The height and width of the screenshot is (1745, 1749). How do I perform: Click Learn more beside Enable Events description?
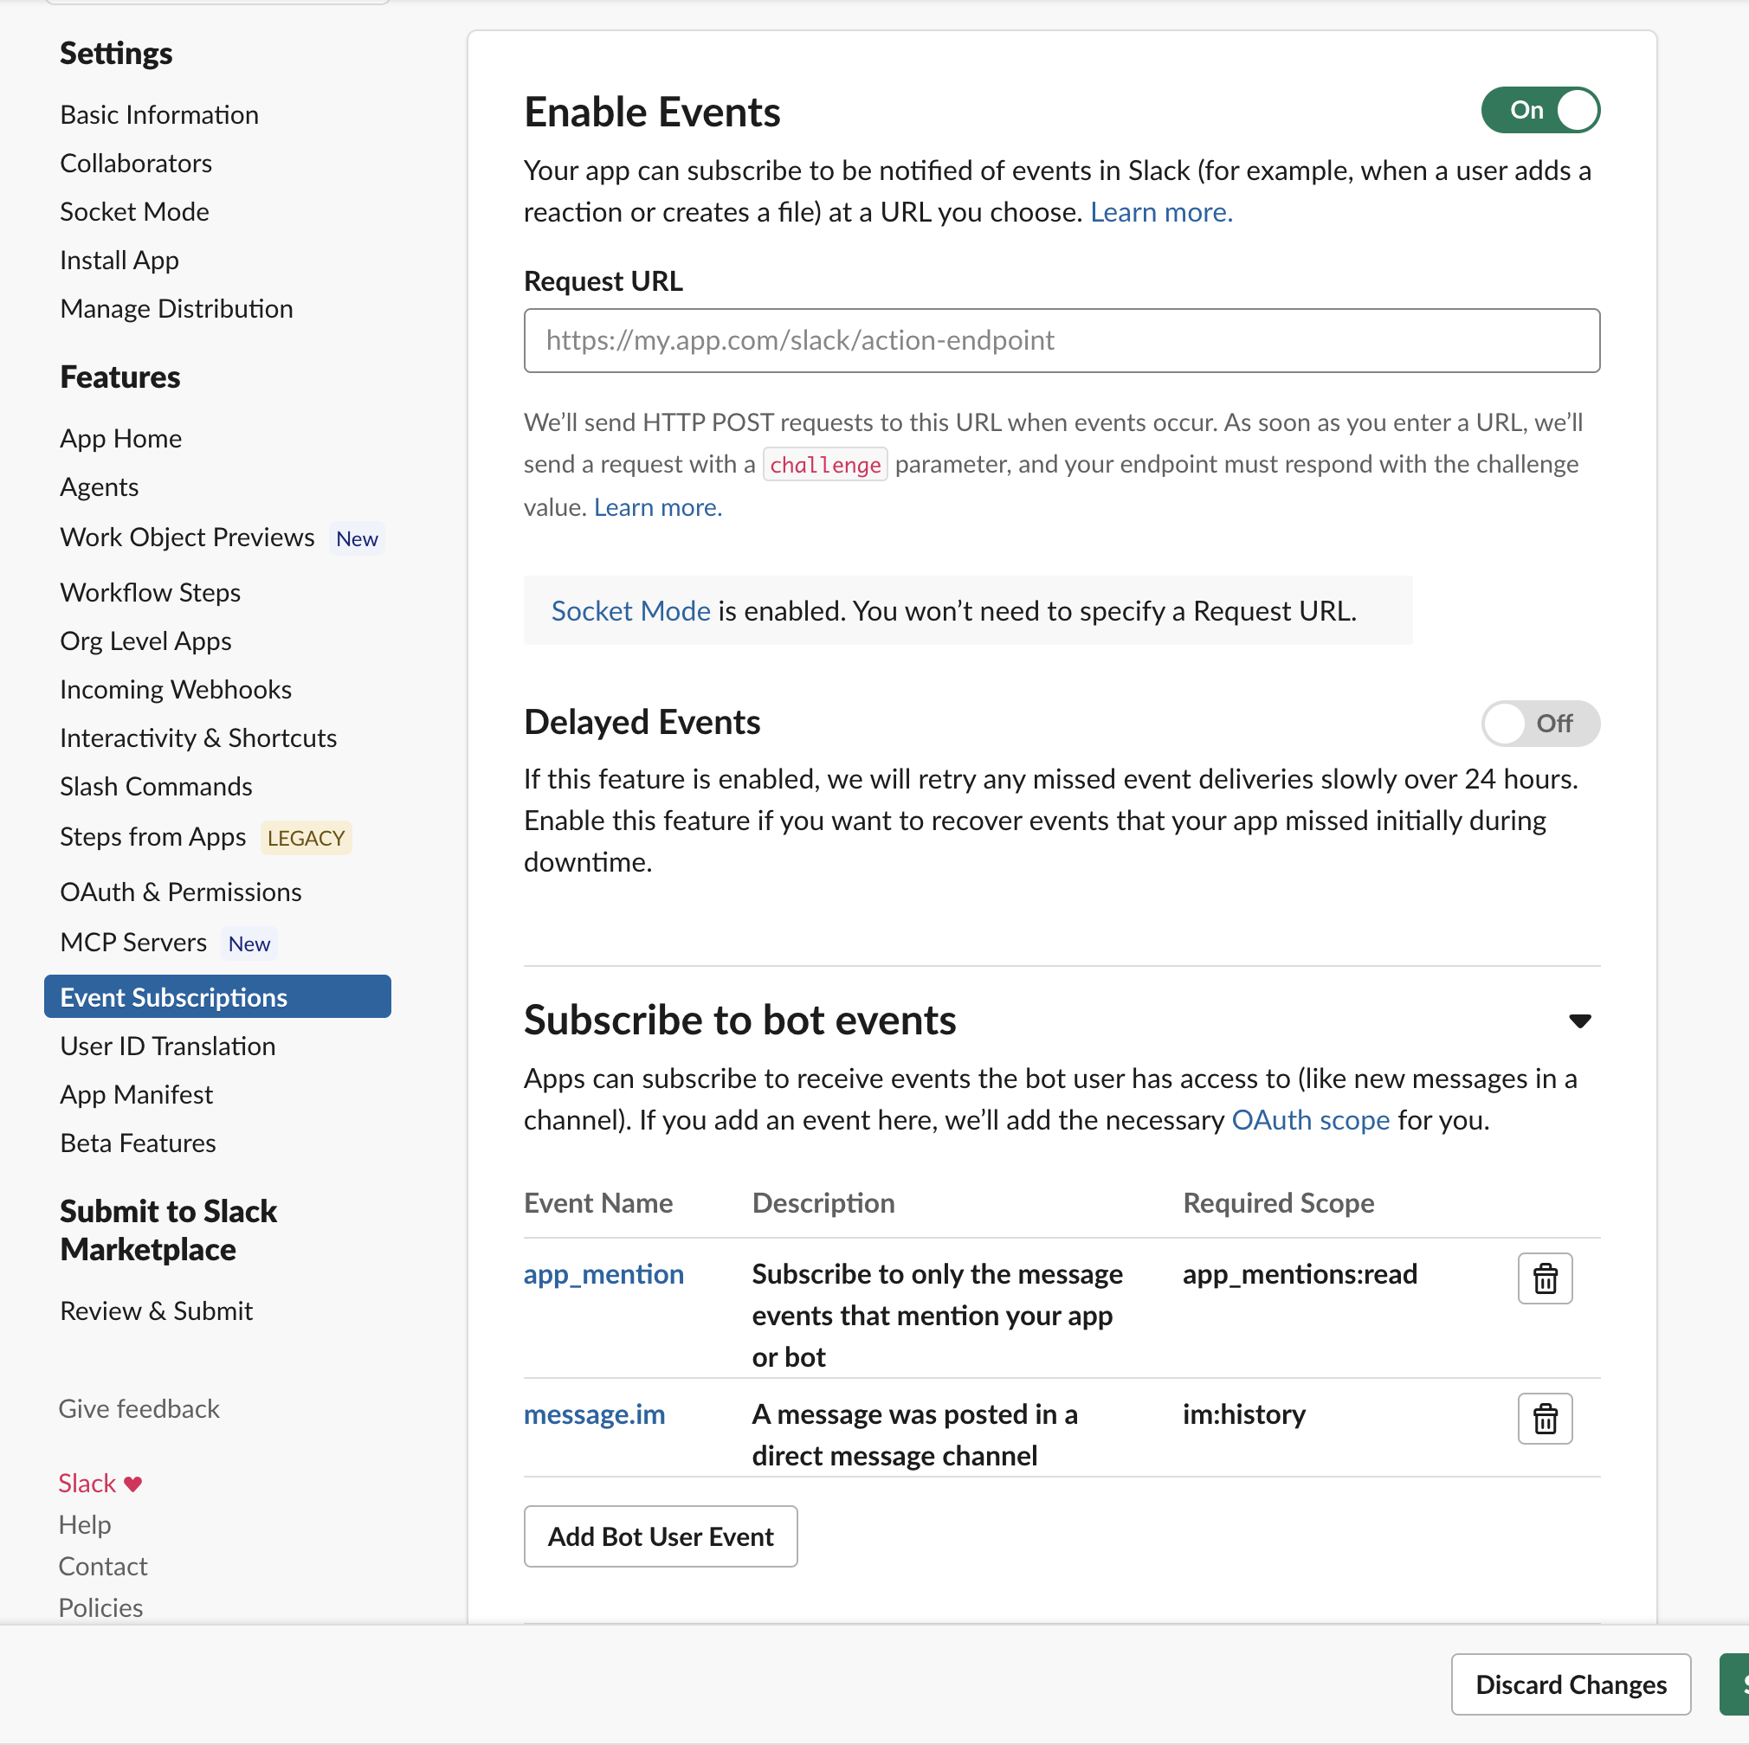pos(1161,212)
